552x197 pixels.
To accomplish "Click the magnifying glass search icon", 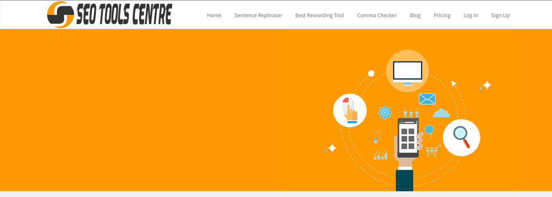I will click(x=462, y=137).
